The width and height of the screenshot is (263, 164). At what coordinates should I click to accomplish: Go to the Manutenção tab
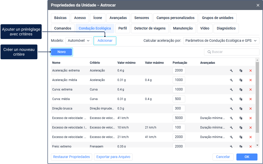pyautogui.click(x=183, y=28)
